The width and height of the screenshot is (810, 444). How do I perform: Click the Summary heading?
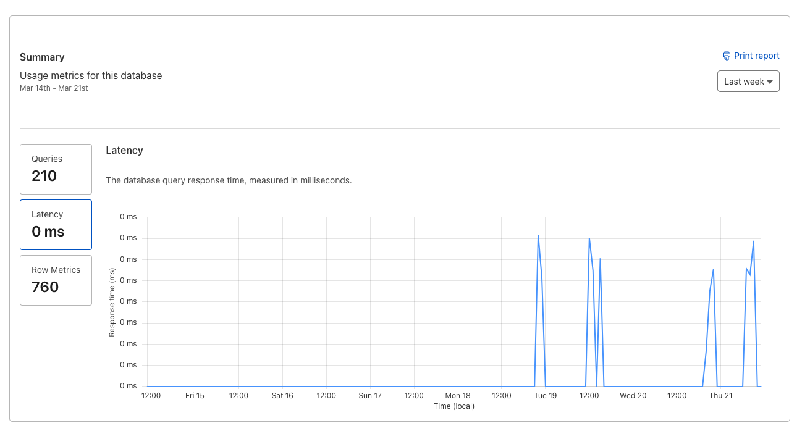[x=42, y=57]
